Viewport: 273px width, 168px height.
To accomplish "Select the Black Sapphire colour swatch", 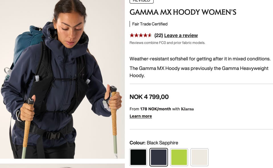I will (159, 157).
